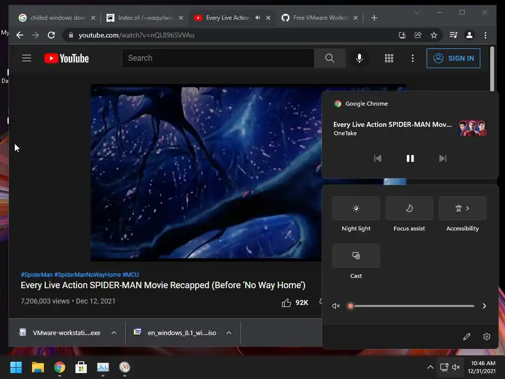The height and width of the screenshot is (379, 505).
Task: Click network icon in system tray
Action: pos(444,367)
